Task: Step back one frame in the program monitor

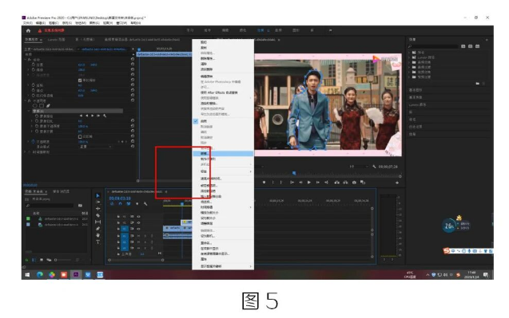Action: coord(300,183)
